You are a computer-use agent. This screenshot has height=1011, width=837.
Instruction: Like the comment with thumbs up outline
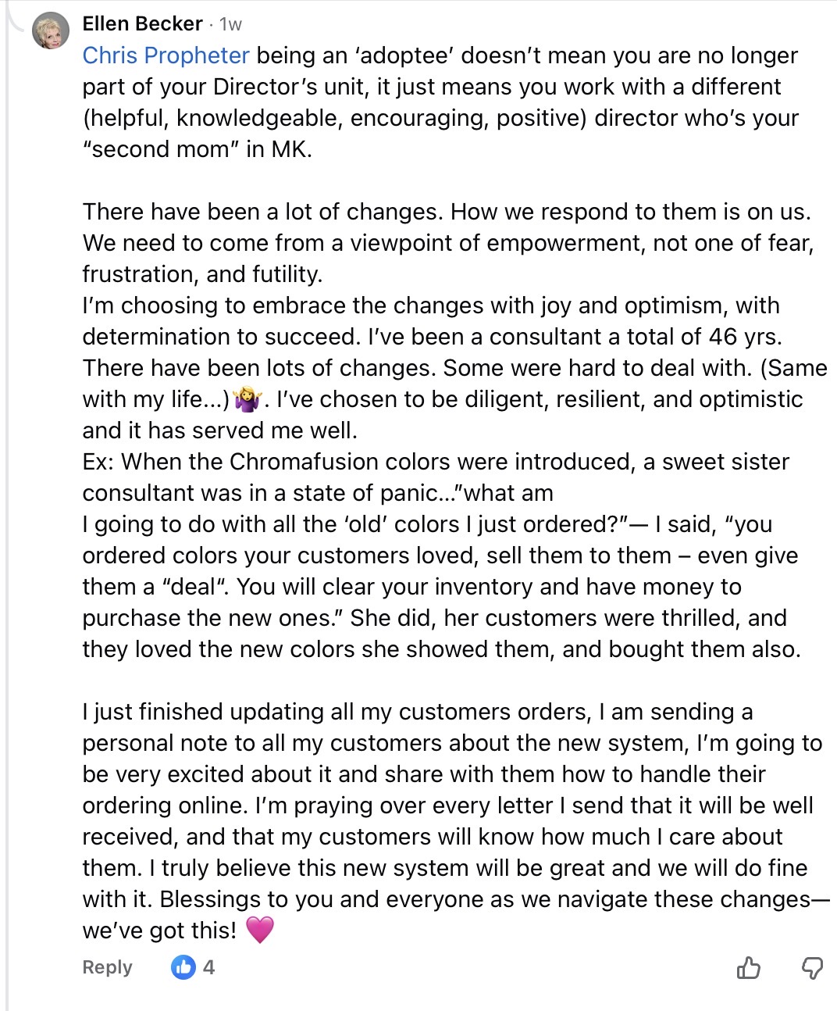[x=748, y=968]
